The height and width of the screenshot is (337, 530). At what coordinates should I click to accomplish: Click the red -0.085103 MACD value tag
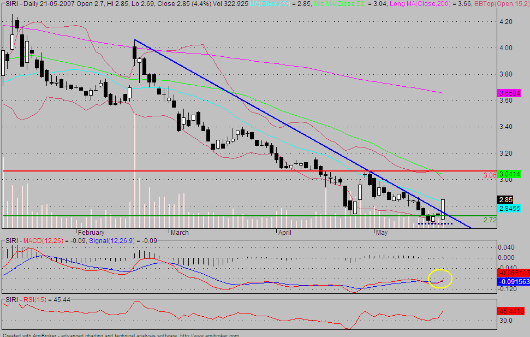(x=514, y=273)
